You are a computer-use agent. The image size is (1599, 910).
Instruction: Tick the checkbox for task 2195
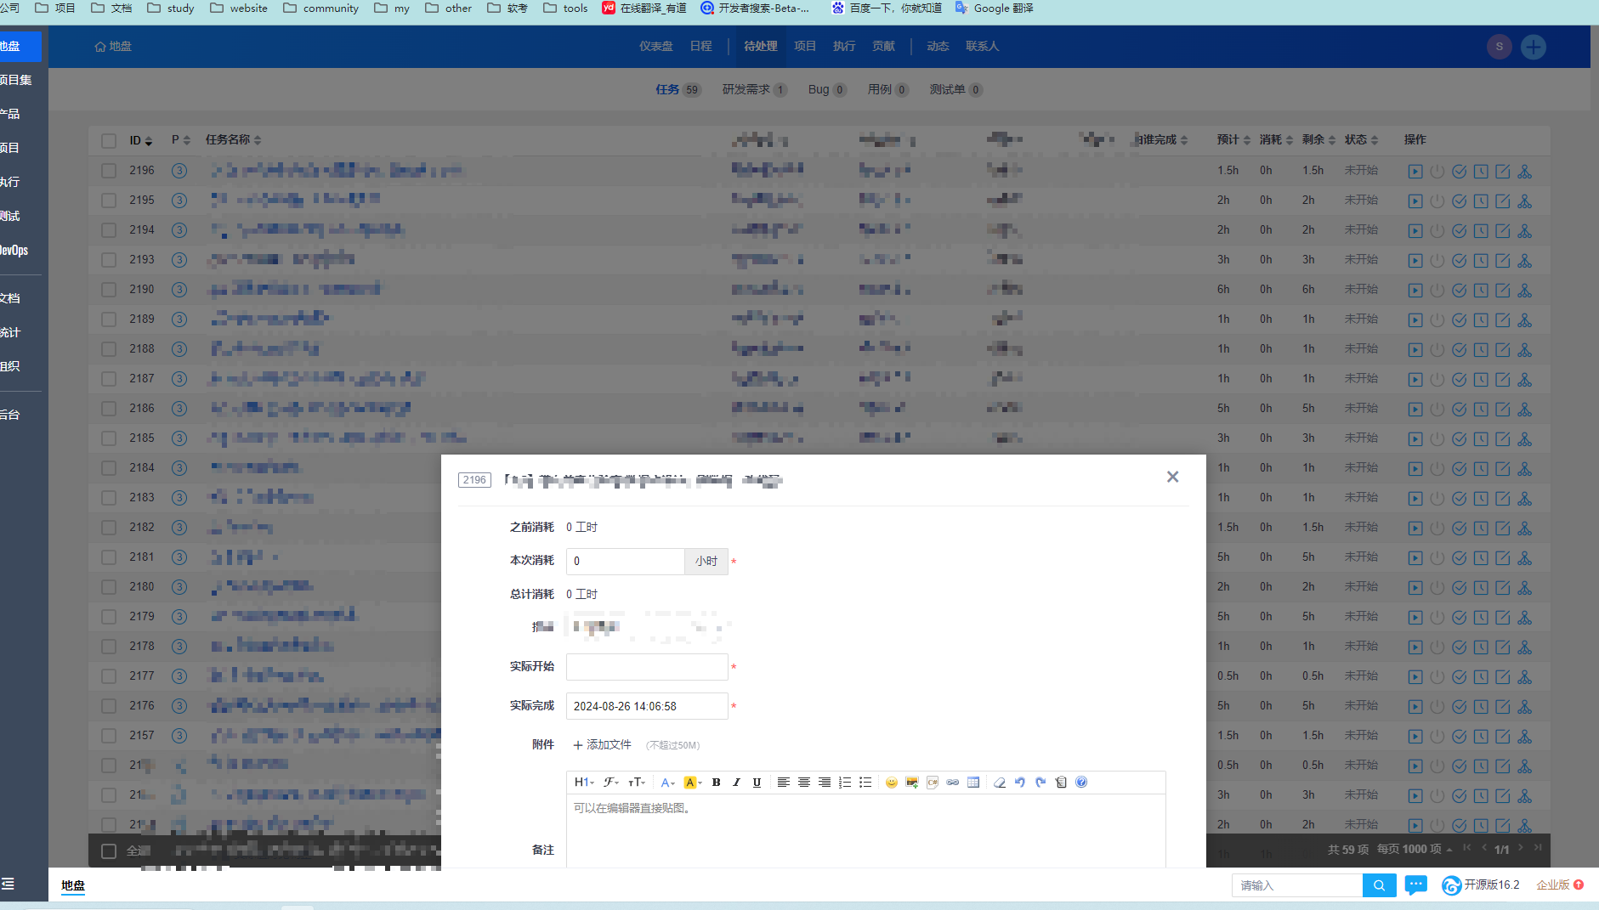point(109,201)
